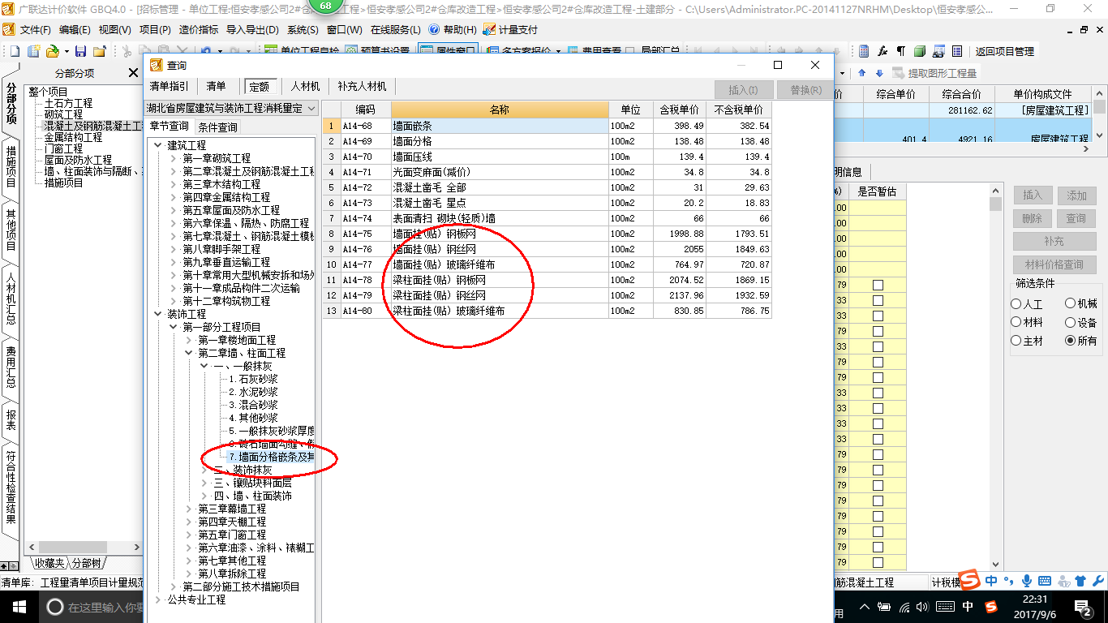
Task: Click the 返回项目管理 button
Action: 1005,51
